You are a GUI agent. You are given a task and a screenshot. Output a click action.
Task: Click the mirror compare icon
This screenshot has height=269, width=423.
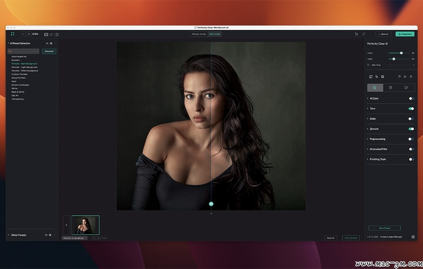(405, 77)
